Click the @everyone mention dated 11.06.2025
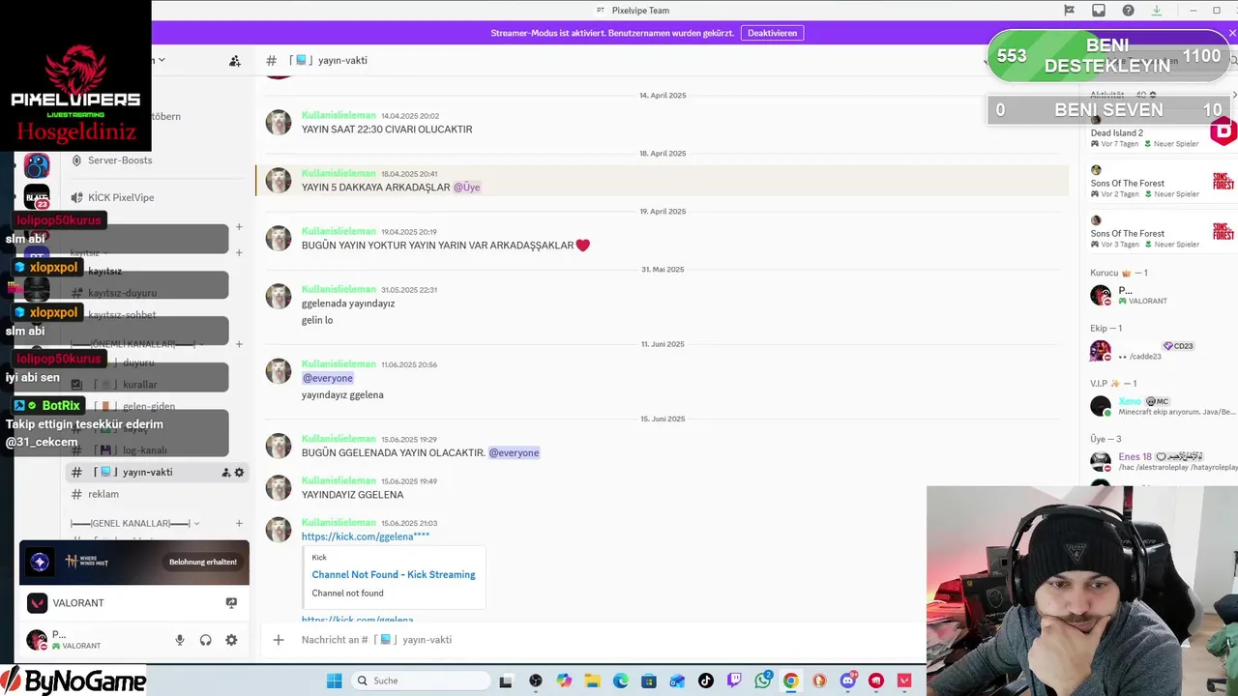 (x=328, y=378)
